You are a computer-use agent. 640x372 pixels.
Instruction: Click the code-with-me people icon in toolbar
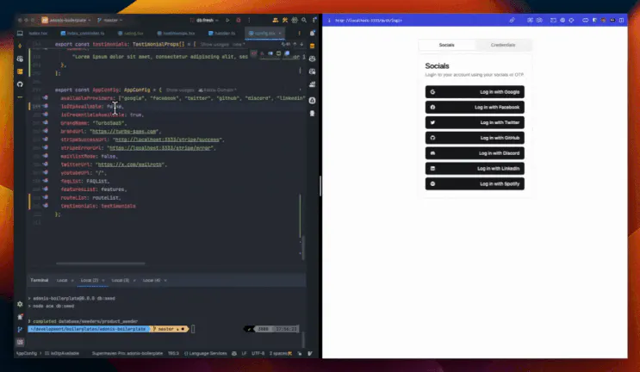(275, 20)
